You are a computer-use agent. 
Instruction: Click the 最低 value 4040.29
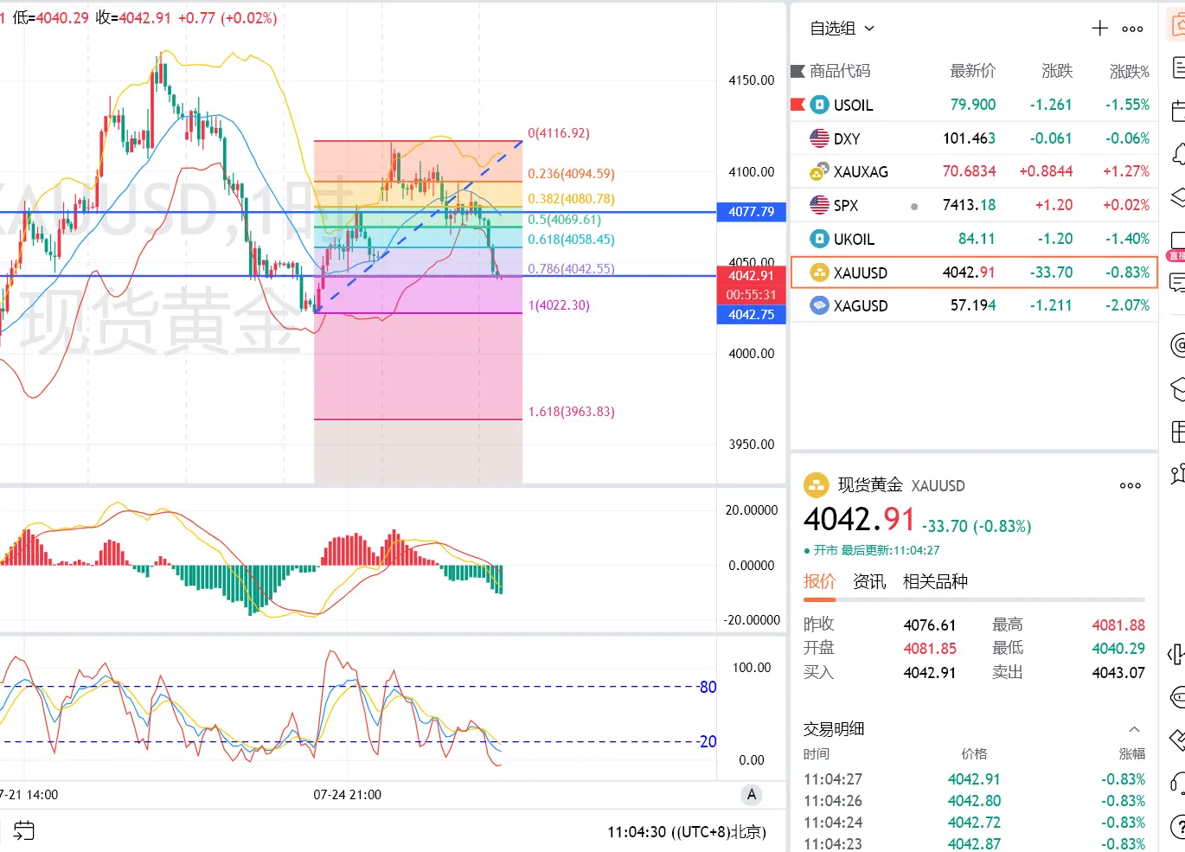click(1118, 648)
